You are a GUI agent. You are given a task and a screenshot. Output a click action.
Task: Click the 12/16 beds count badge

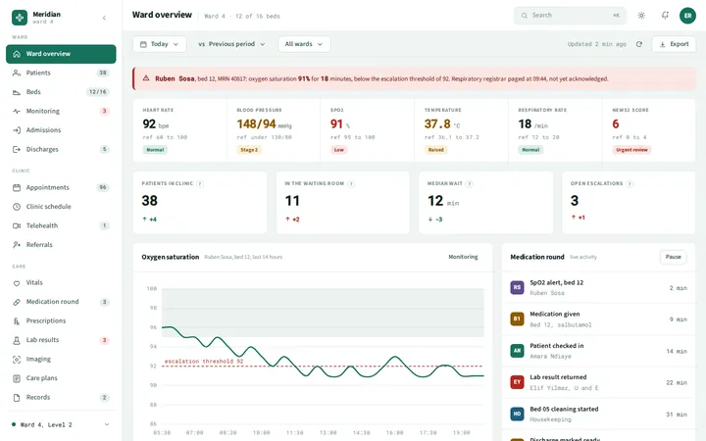[x=98, y=92]
